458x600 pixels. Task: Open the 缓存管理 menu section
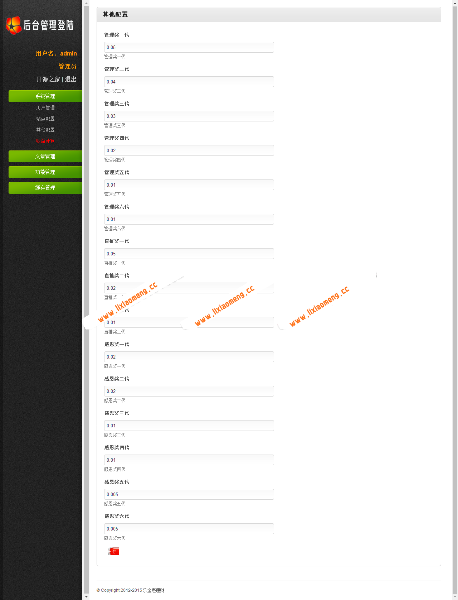tap(45, 188)
